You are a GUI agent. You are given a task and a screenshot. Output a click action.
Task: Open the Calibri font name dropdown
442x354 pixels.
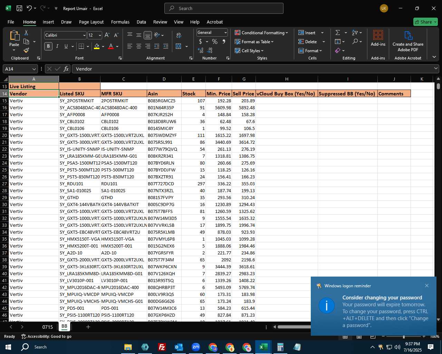[84, 35]
